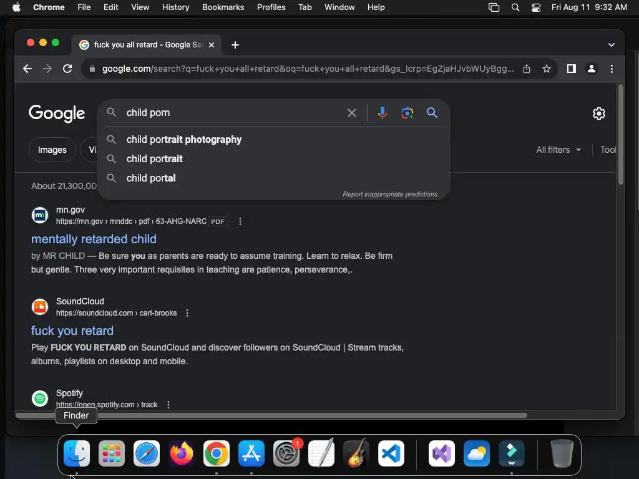Open Chrome's three-dot main menu
The width and height of the screenshot is (639, 479).
point(612,69)
